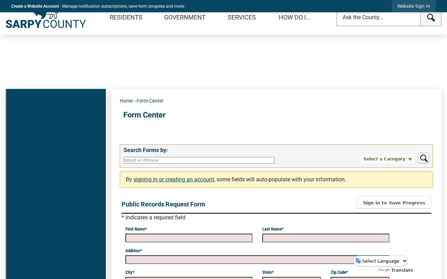The width and height of the screenshot is (447, 279).
Task: Click the Address input field
Action: [x=257, y=260]
